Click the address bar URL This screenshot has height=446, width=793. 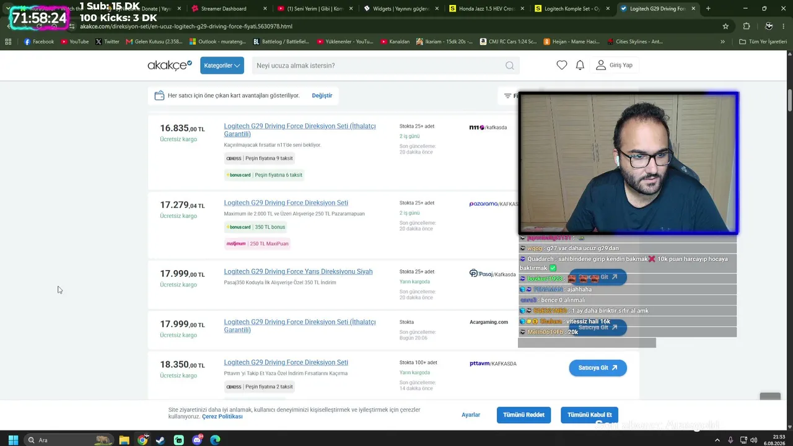tap(186, 27)
